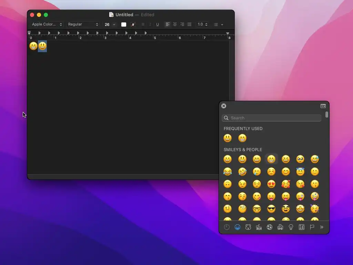Insert the face holding back tears emoji

(x=300, y=159)
